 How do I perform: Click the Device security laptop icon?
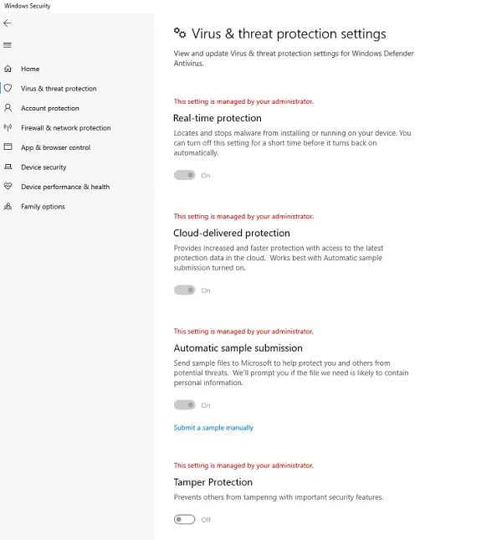point(8,167)
